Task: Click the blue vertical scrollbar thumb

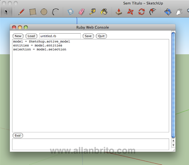Action: coord(173,85)
